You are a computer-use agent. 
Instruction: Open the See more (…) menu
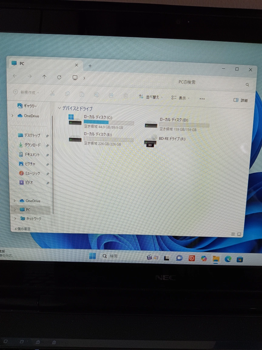tap(202, 99)
